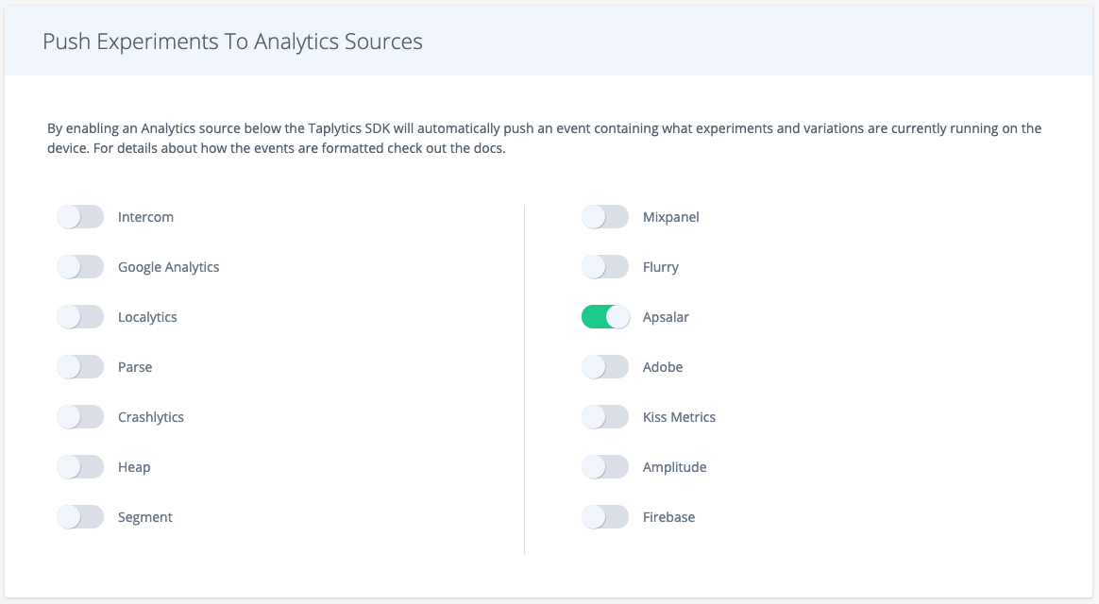Toggle the Flurry switch on
This screenshot has width=1099, height=604.
[x=605, y=267]
